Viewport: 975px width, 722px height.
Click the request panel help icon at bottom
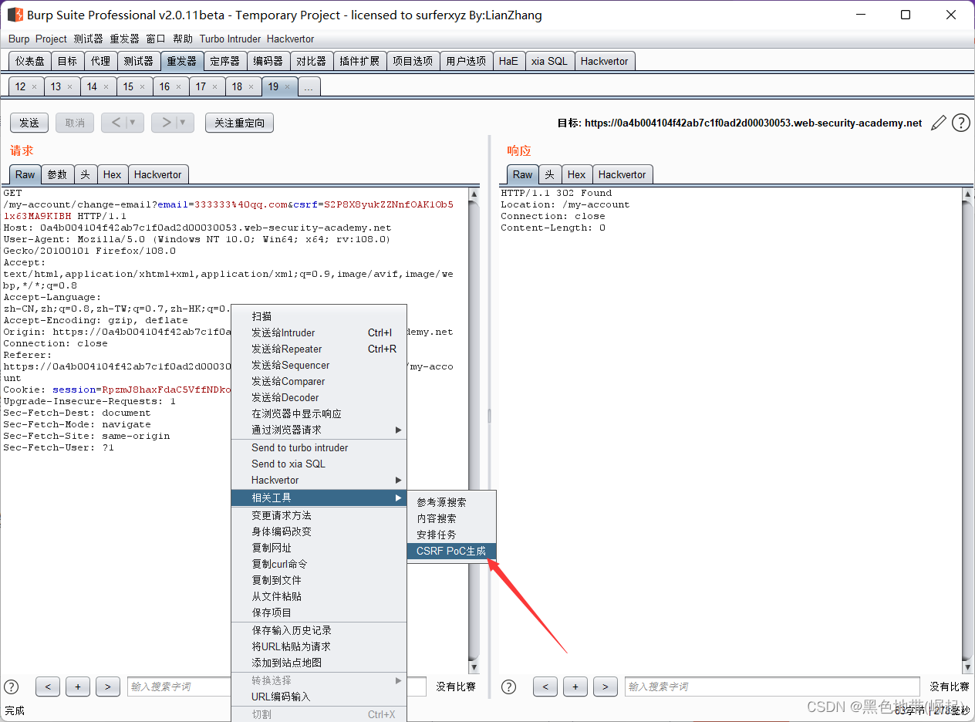point(12,687)
